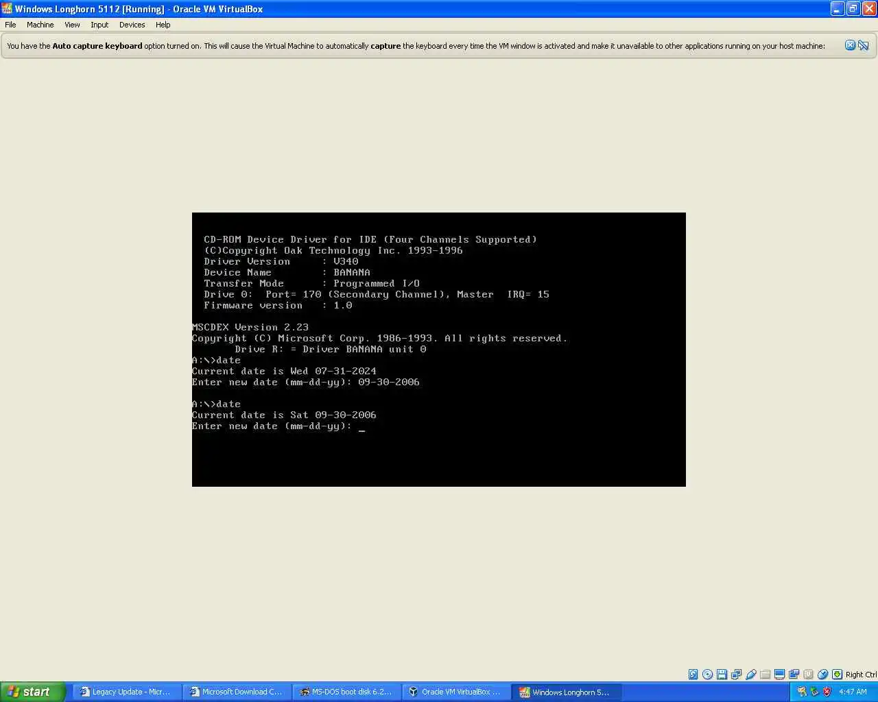
Task: Click the red security shield tray icon
Action: coord(827,692)
